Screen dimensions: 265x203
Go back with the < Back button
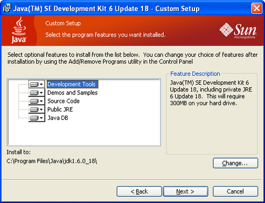point(139,191)
